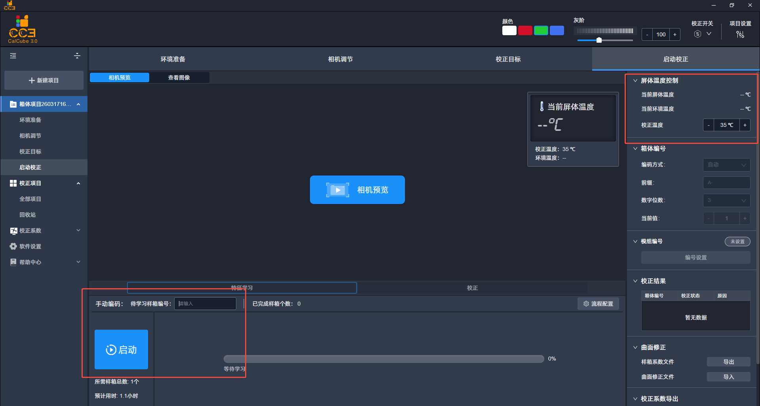The height and width of the screenshot is (406, 760).
Task: Click the 新建项目 button
Action: tap(44, 80)
